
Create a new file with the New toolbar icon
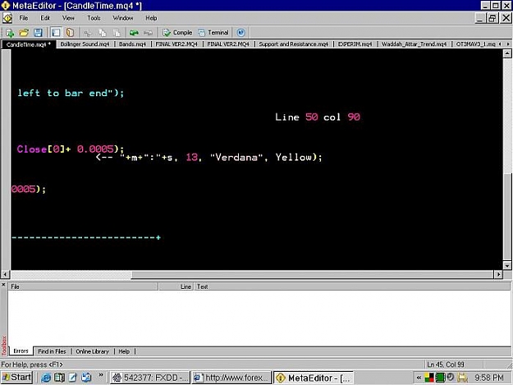point(10,32)
